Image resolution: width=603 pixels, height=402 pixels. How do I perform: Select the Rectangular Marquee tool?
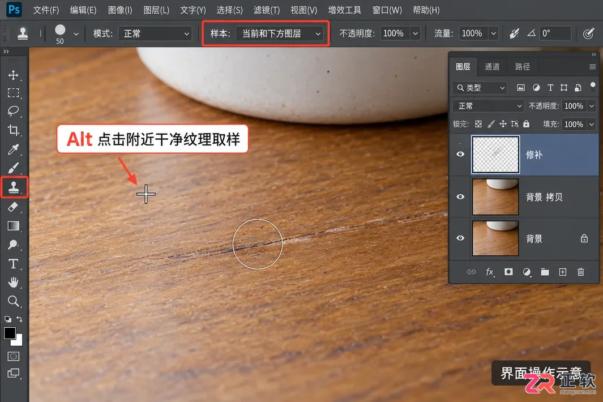[14, 93]
